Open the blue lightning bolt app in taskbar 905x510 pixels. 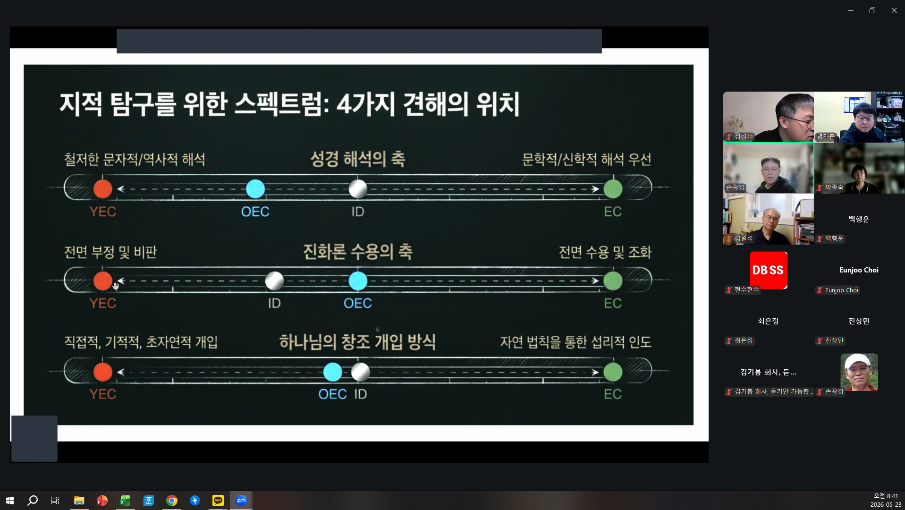(195, 501)
